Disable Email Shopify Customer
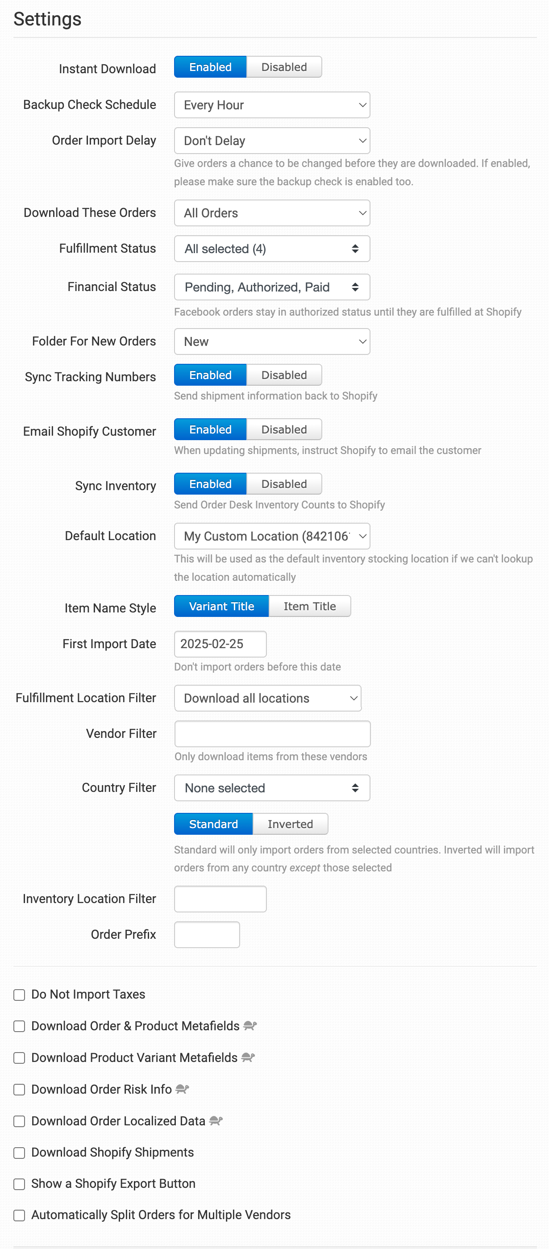Viewport: 549px width, 1249px height. pyautogui.click(x=284, y=429)
